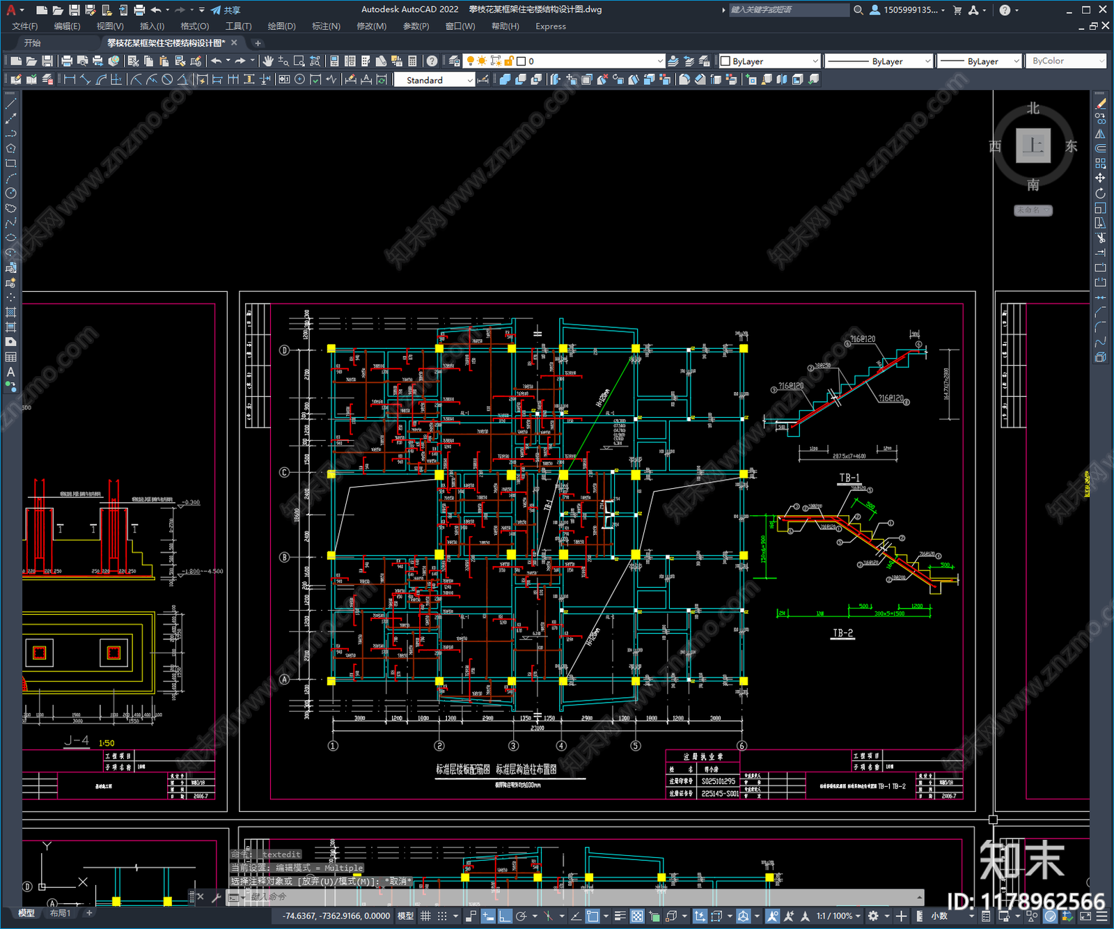The height and width of the screenshot is (929, 1114).
Task: Switch to the 布局1 layout tab
Action: coord(60,913)
